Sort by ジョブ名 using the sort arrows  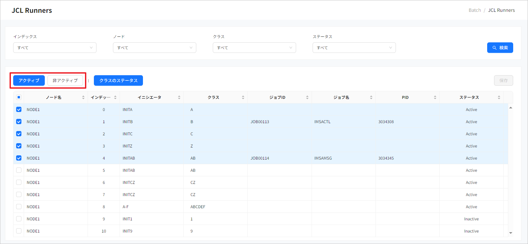pos(371,98)
